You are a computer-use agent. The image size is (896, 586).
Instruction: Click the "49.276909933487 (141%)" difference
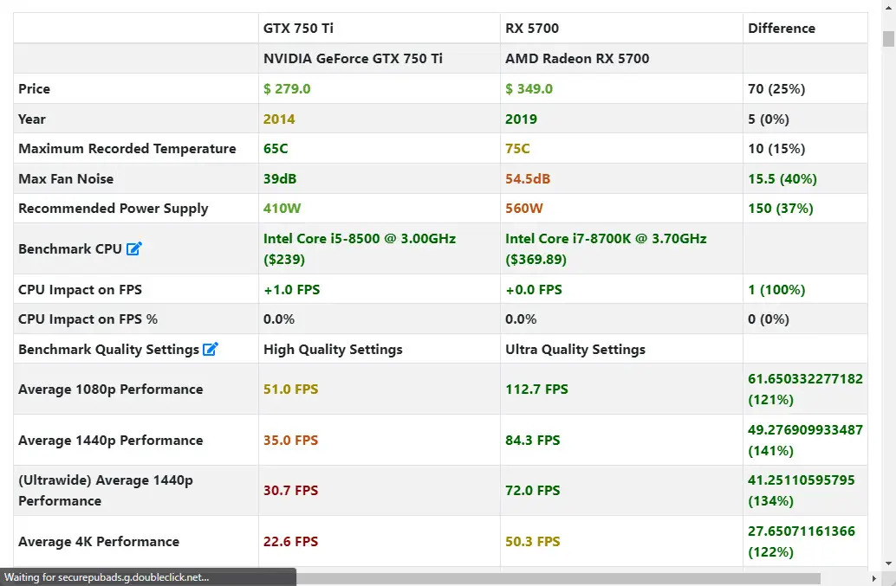(x=805, y=440)
